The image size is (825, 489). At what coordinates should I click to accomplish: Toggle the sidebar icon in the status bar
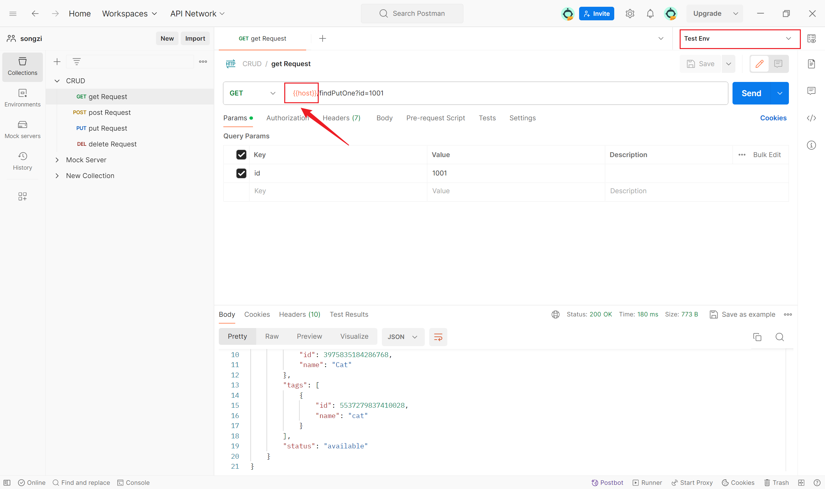click(7, 483)
